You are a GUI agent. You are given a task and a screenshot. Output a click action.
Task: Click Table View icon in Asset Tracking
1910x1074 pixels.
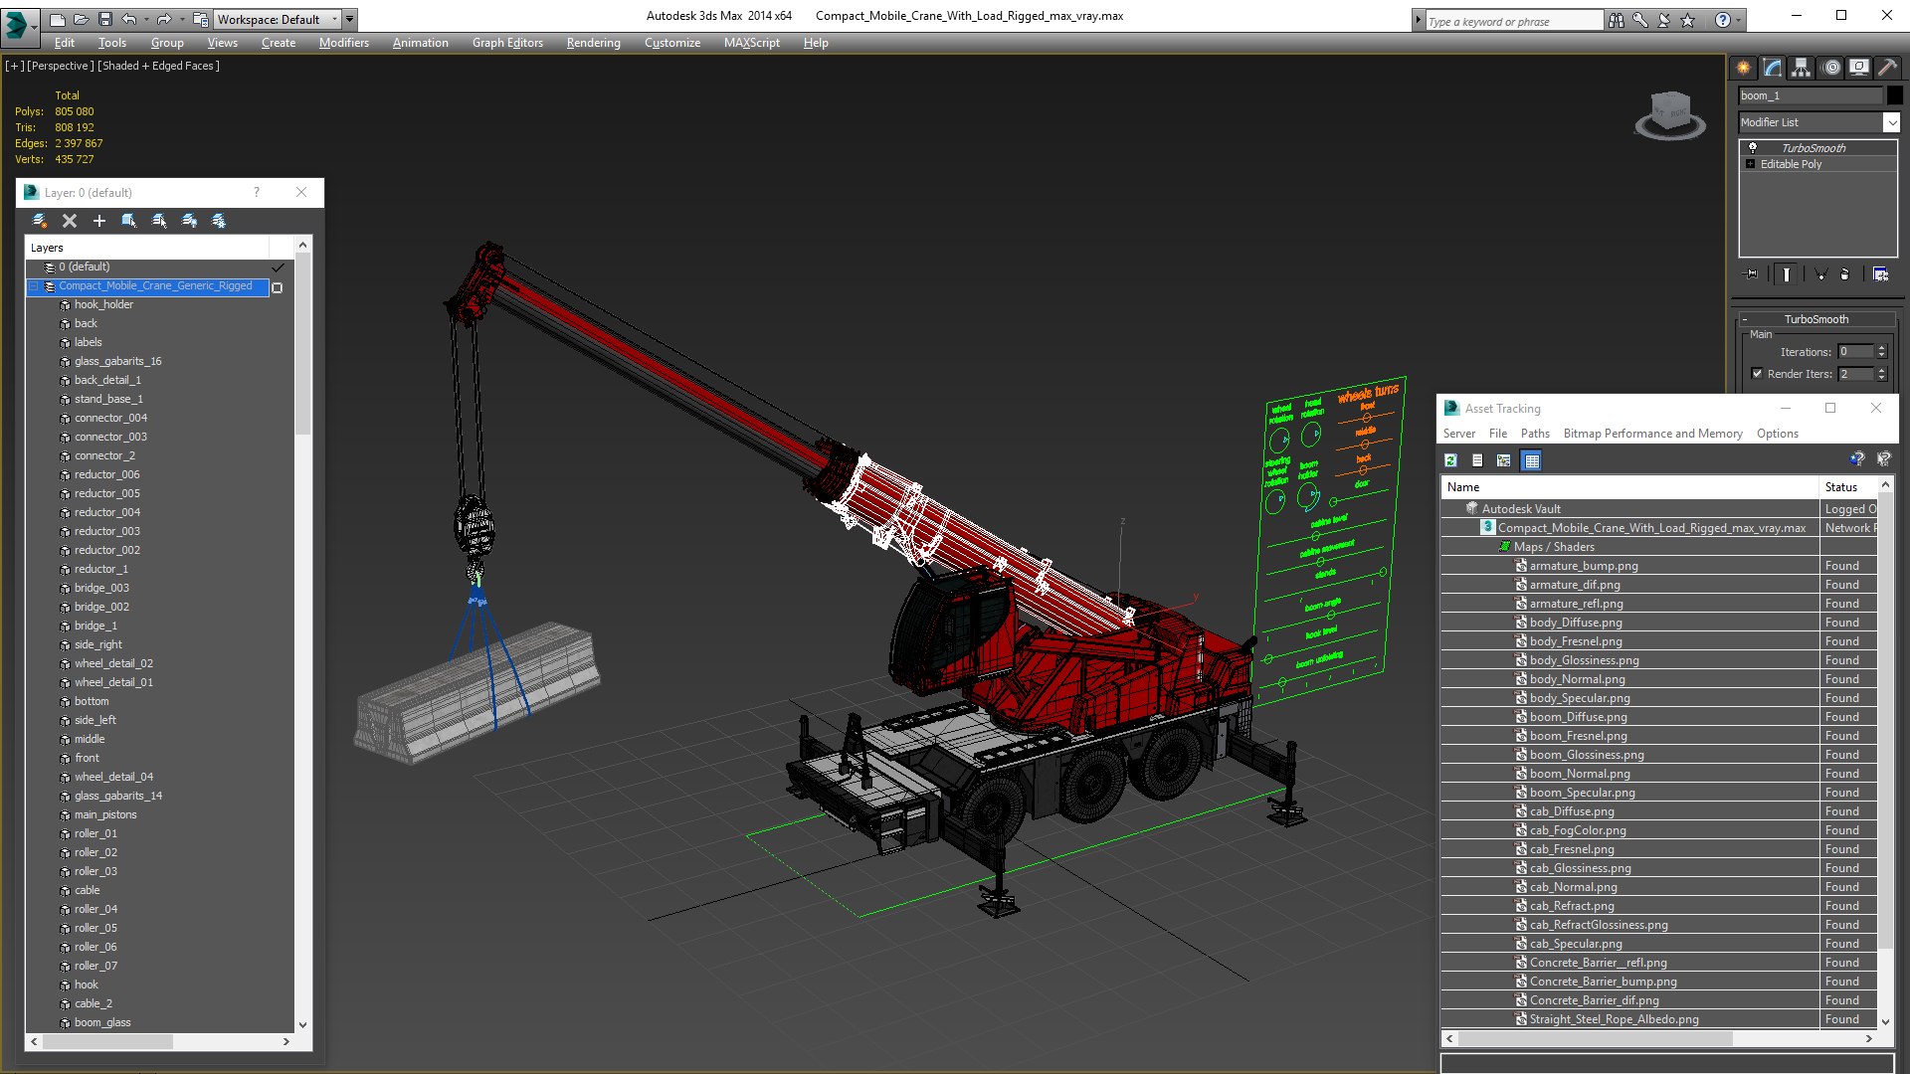coord(1531,460)
